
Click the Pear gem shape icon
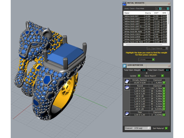[x=127, y=113]
